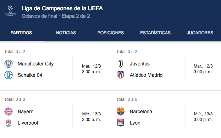
Task: Select the PARTIDOS tab
Action: click(x=21, y=33)
